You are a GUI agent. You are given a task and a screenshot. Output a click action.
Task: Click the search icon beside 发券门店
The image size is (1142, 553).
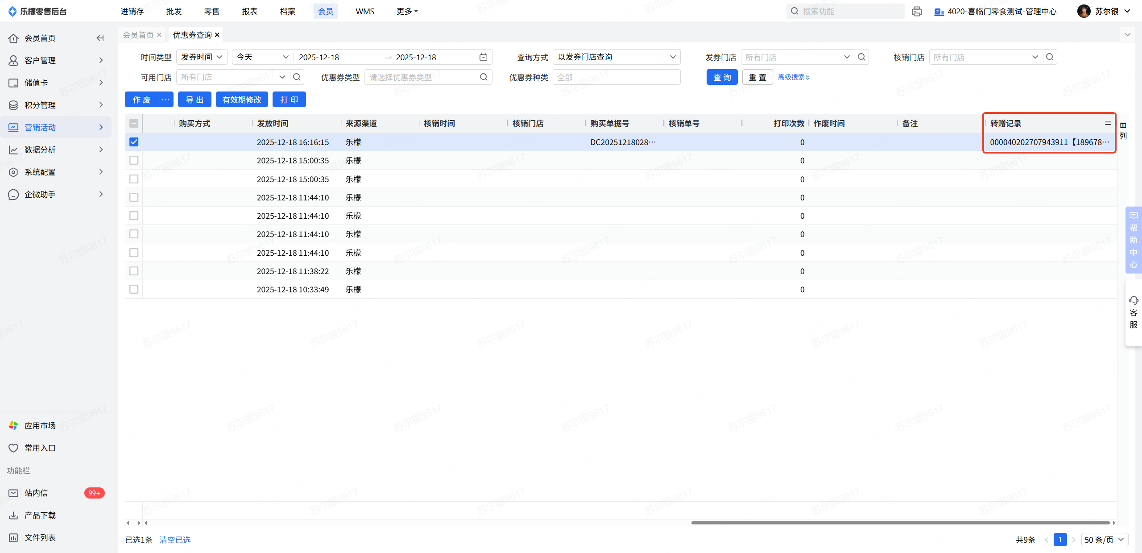[x=861, y=57]
